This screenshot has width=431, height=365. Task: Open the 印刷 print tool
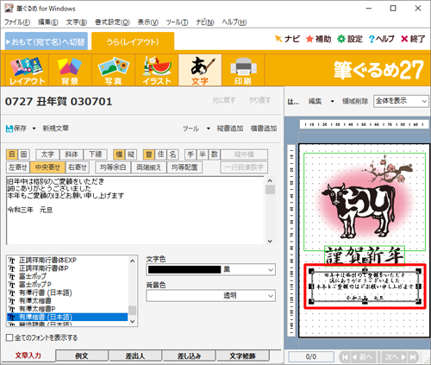coord(243,71)
